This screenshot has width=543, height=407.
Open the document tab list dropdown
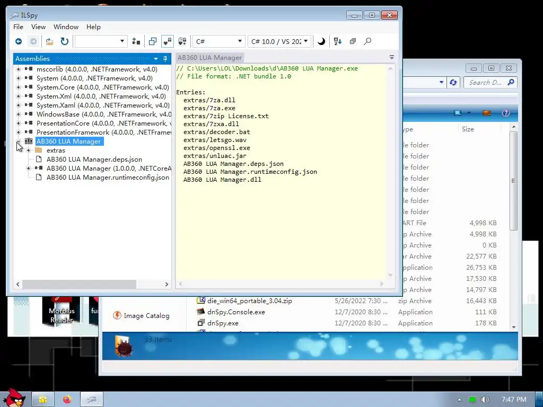[392, 57]
